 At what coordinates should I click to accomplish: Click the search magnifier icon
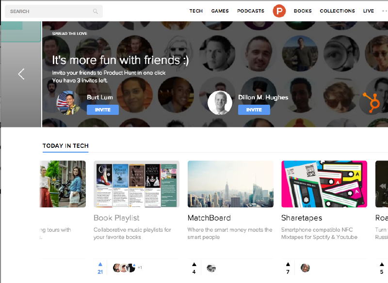tap(96, 11)
